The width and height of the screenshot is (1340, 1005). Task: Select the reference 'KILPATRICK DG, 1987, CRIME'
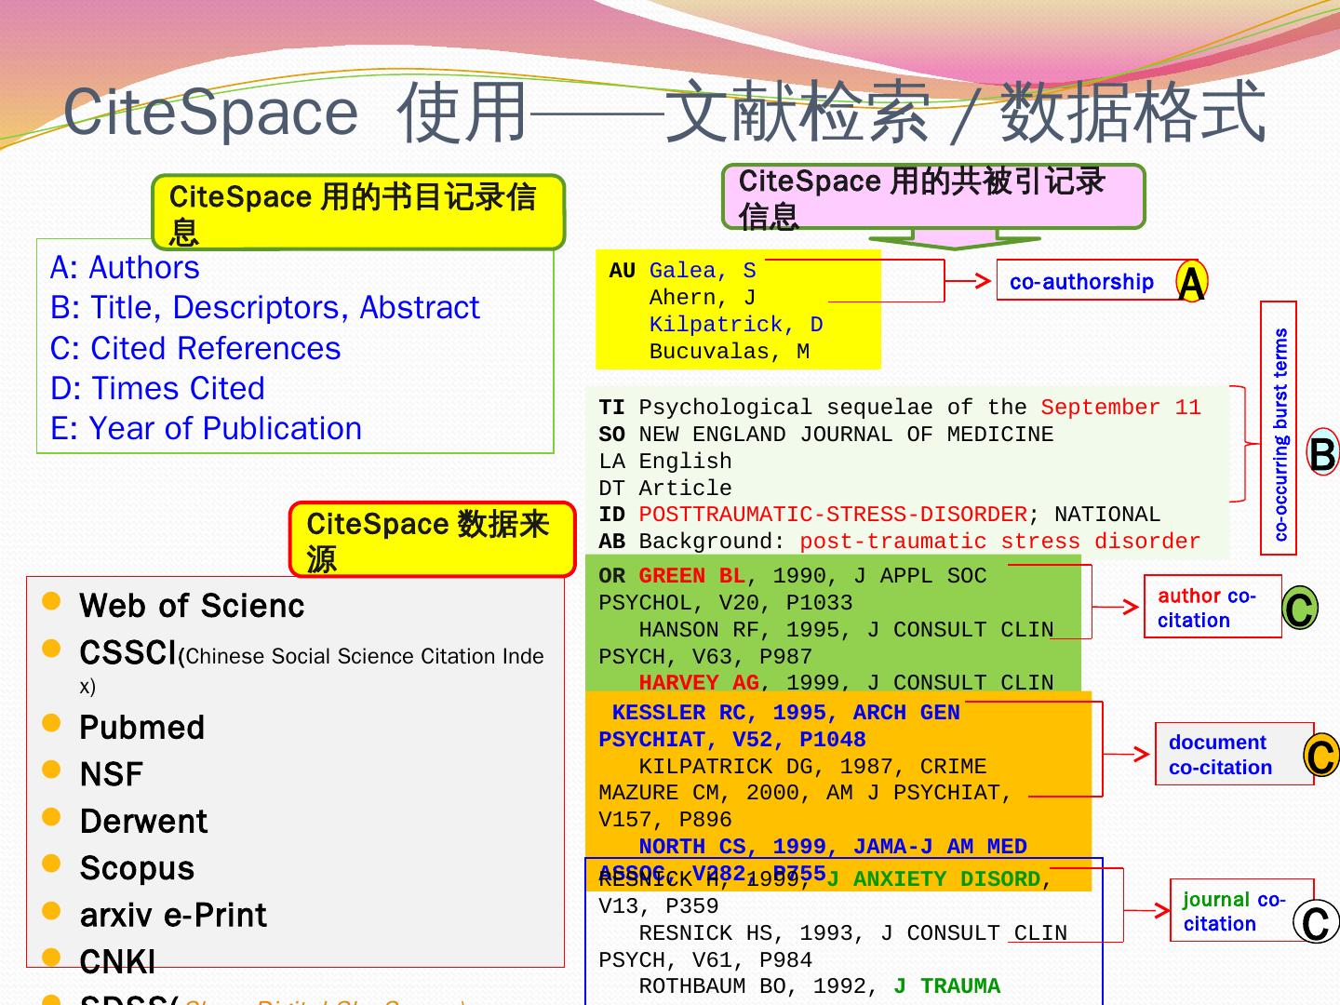coord(812,767)
